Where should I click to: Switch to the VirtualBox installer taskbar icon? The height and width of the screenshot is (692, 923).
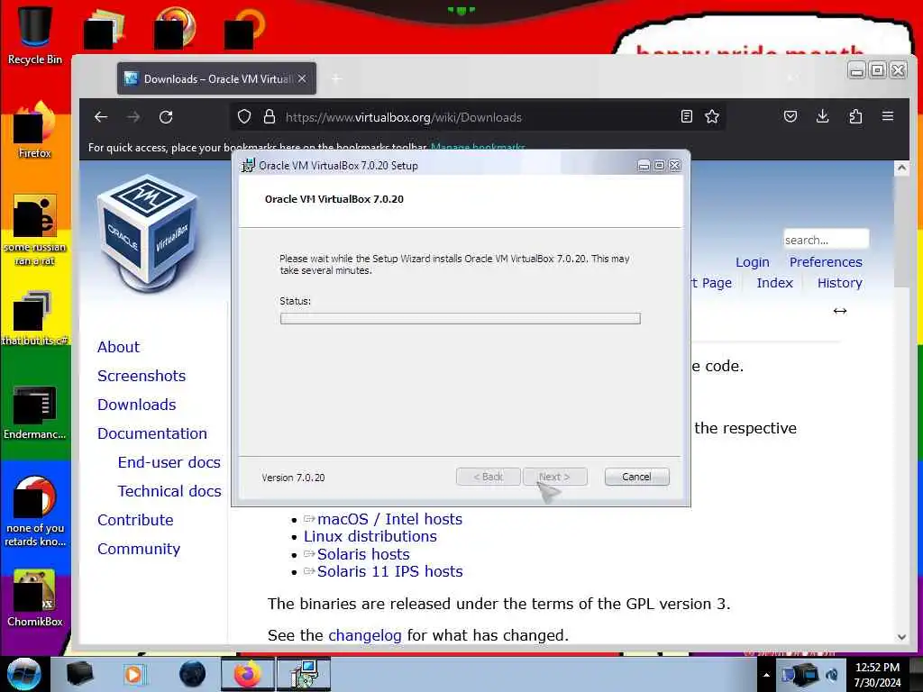pyautogui.click(x=304, y=674)
